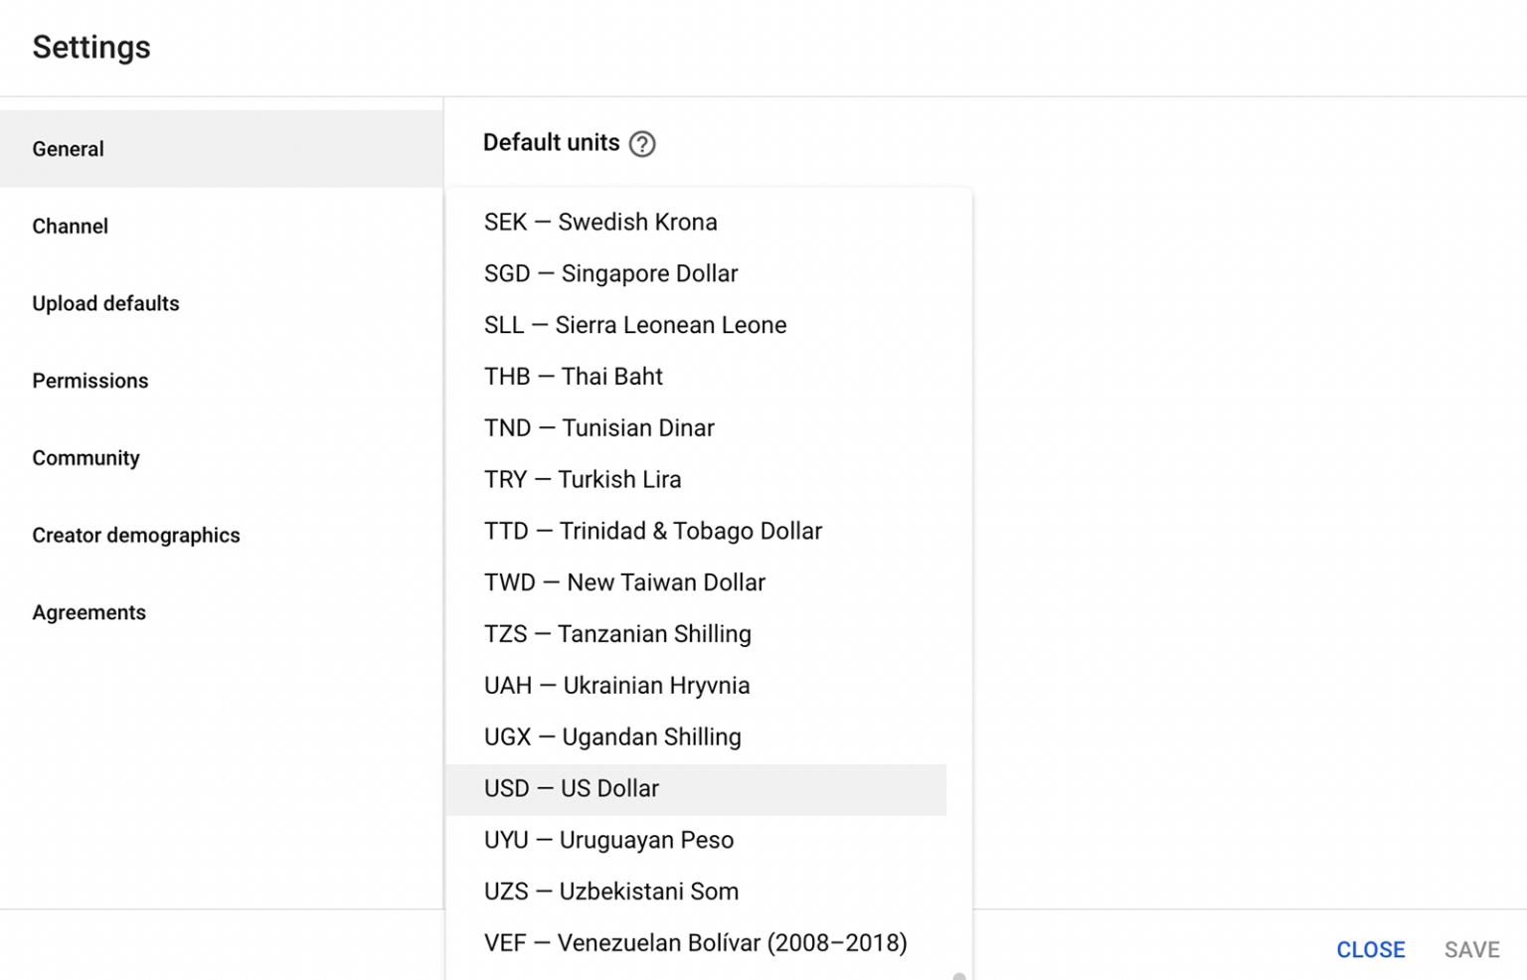The height and width of the screenshot is (980, 1527).
Task: Choose THB — Thai Baht currency
Action: (x=574, y=377)
